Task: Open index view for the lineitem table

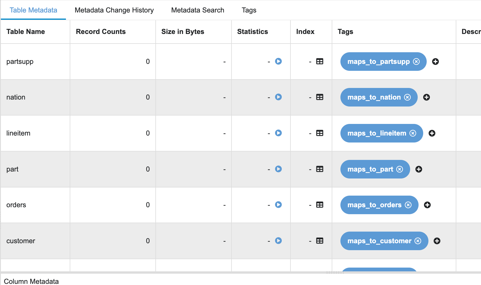Action: [320, 133]
